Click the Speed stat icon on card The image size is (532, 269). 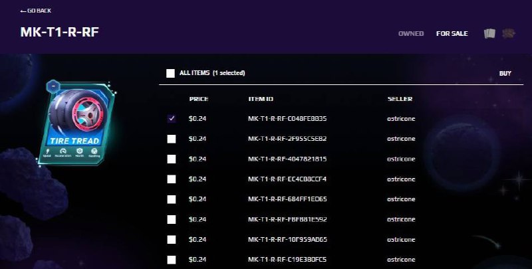coord(47,151)
